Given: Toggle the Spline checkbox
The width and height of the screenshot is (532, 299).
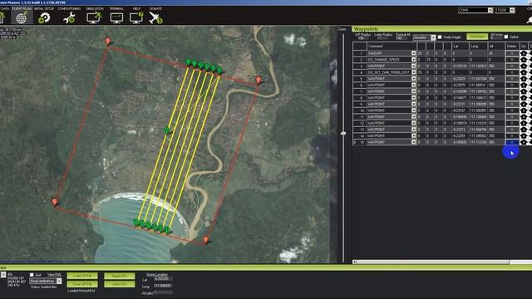Looking at the screenshot, I should click(x=506, y=37).
